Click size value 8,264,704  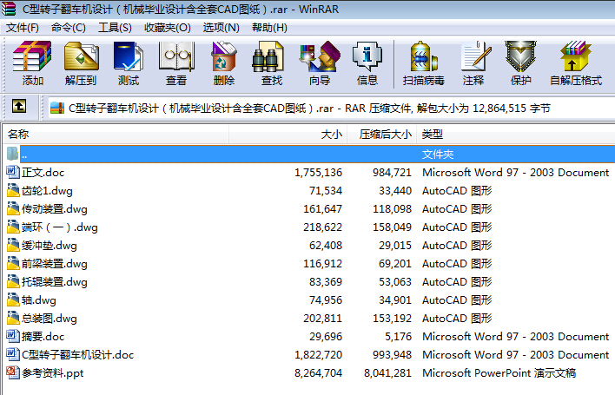318,373
